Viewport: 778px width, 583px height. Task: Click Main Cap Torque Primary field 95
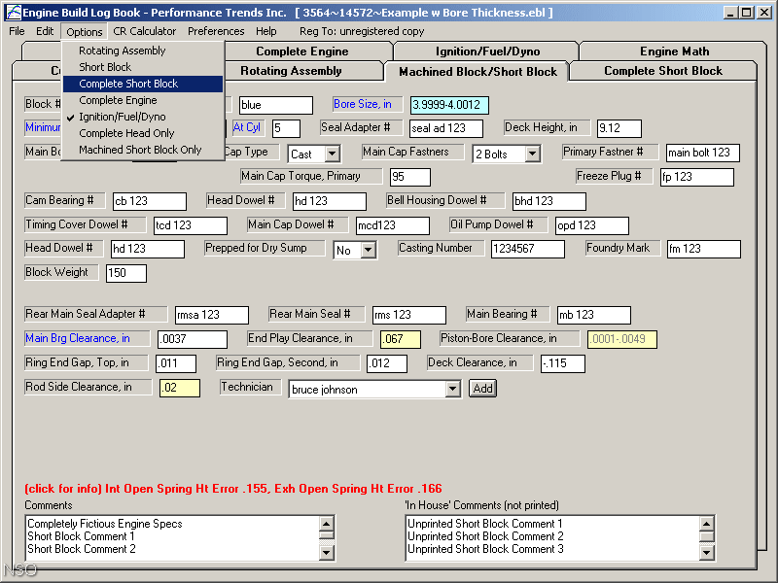(409, 177)
